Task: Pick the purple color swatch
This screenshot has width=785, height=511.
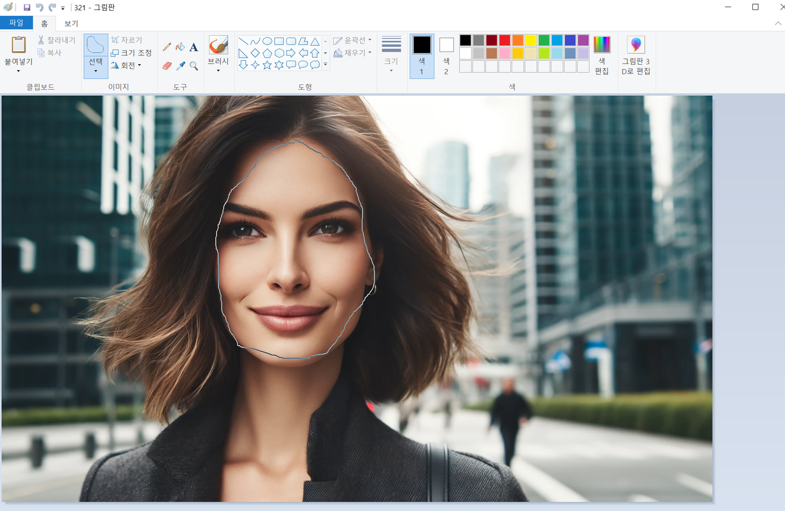Action: click(583, 40)
